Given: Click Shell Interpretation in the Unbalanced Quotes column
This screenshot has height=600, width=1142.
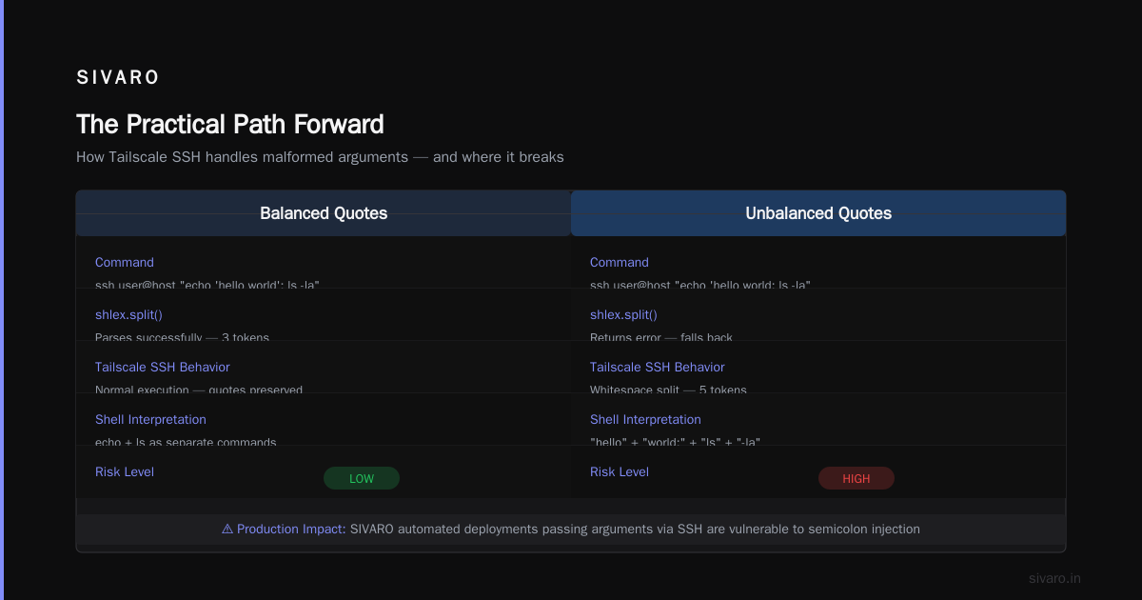Looking at the screenshot, I should 645,419.
